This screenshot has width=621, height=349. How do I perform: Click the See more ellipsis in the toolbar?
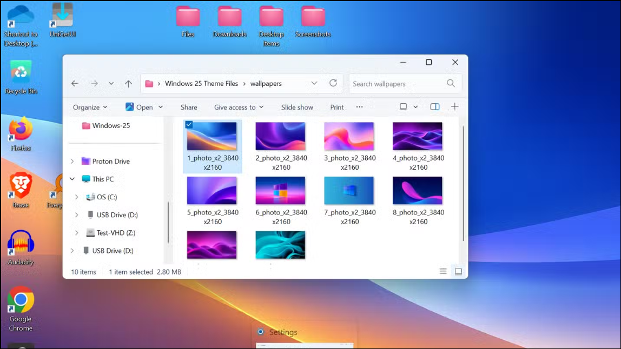tap(360, 107)
